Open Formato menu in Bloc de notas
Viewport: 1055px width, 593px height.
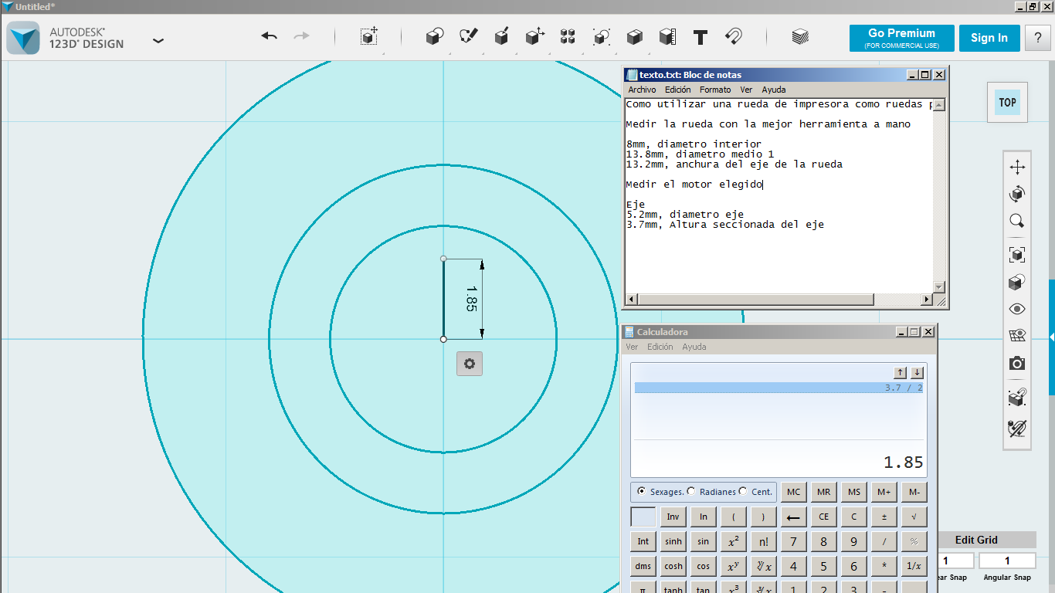[x=715, y=90]
